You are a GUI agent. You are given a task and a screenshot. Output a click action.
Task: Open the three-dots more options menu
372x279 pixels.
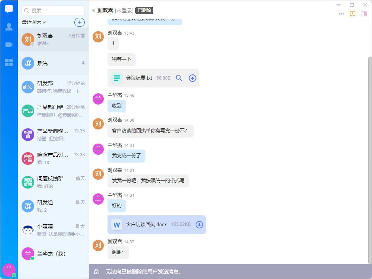pyautogui.click(x=341, y=14)
